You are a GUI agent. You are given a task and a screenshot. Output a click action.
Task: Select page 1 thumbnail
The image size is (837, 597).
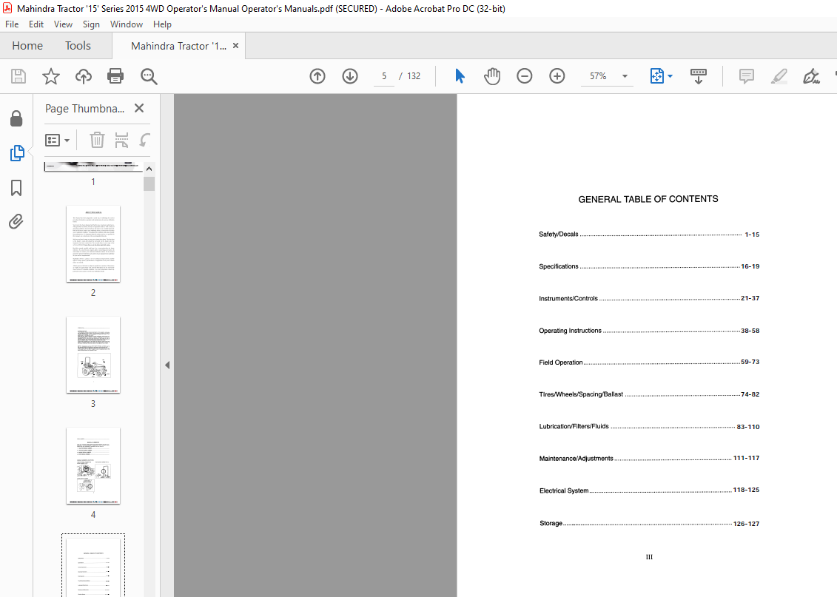point(93,167)
